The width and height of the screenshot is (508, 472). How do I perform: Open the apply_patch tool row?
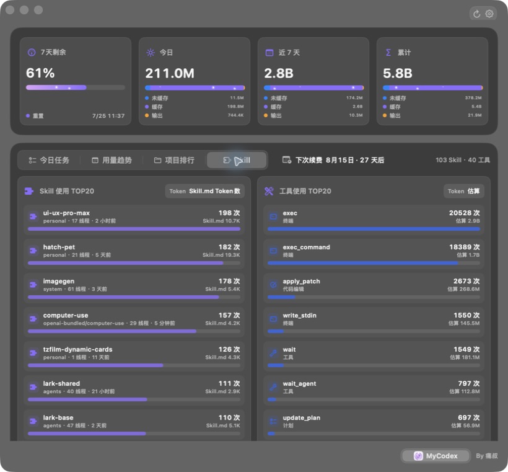coord(374,288)
